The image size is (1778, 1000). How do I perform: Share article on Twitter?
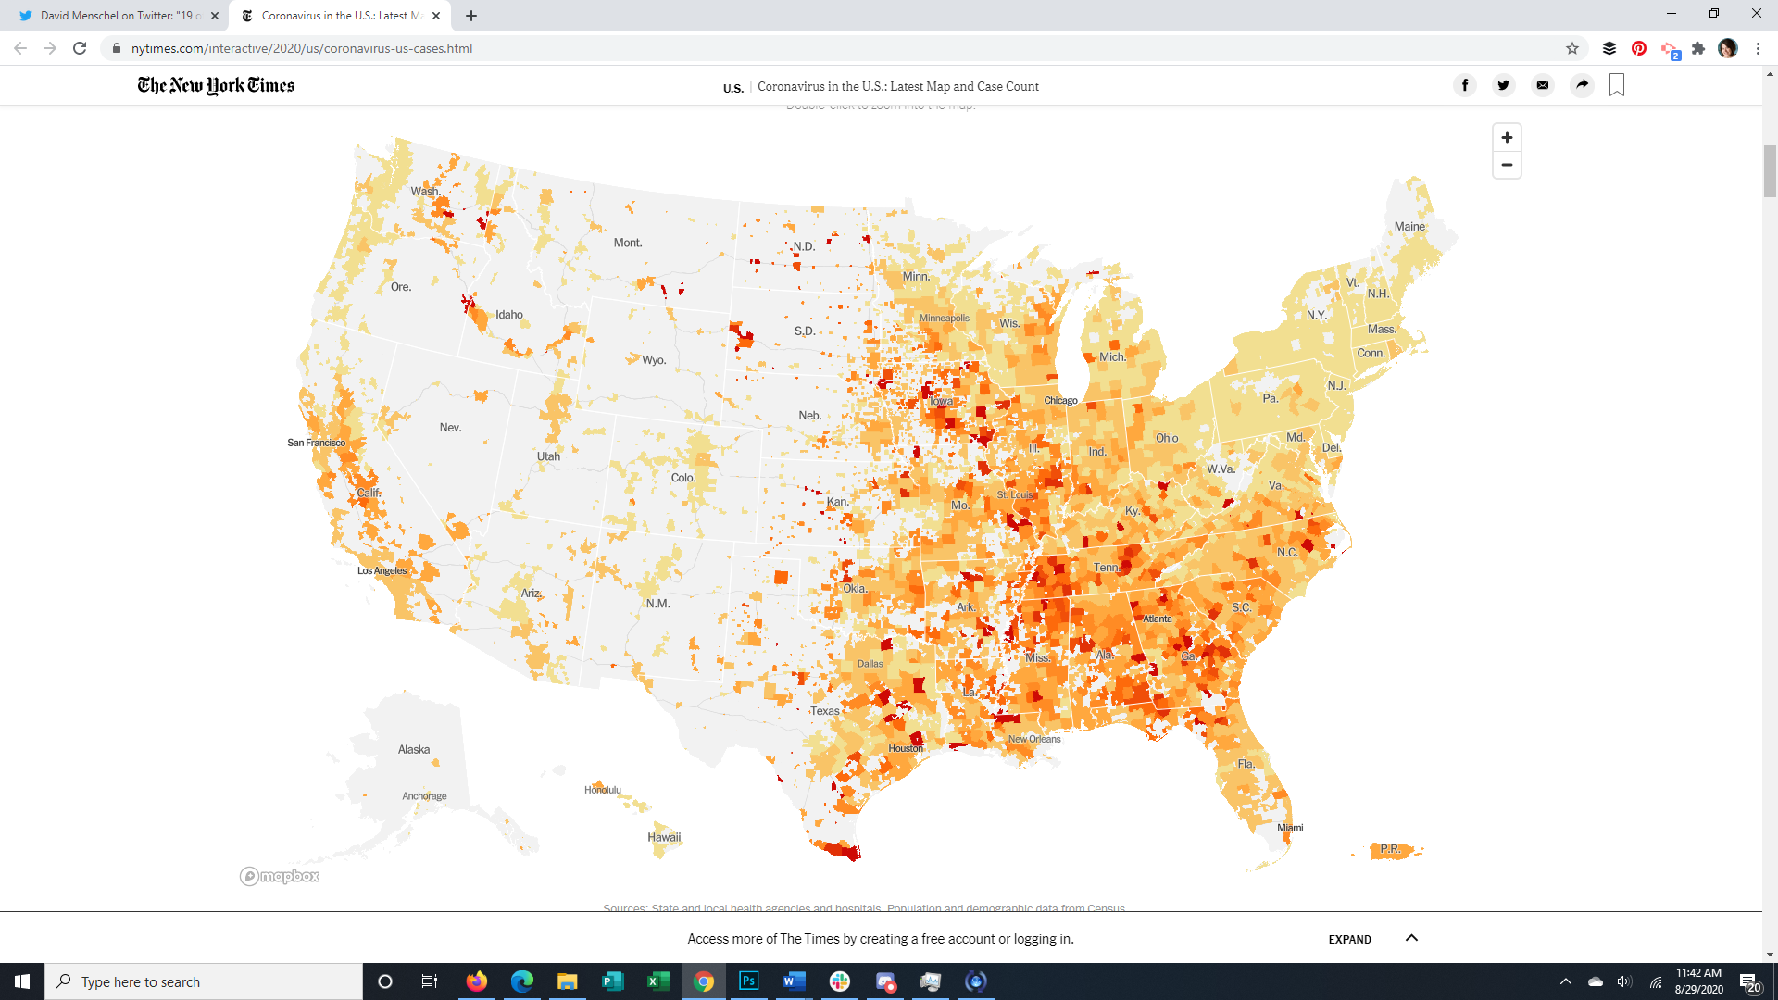click(1504, 85)
